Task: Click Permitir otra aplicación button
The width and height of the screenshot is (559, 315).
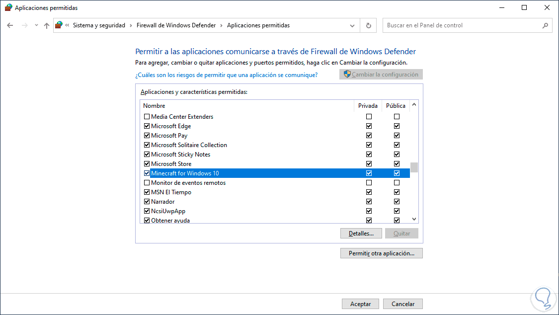Action: pyautogui.click(x=381, y=253)
